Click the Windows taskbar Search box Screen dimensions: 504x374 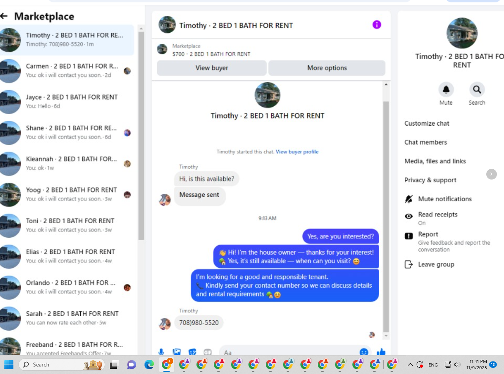(x=61, y=365)
